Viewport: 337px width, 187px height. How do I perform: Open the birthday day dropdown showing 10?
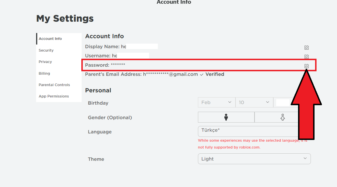coord(254,102)
